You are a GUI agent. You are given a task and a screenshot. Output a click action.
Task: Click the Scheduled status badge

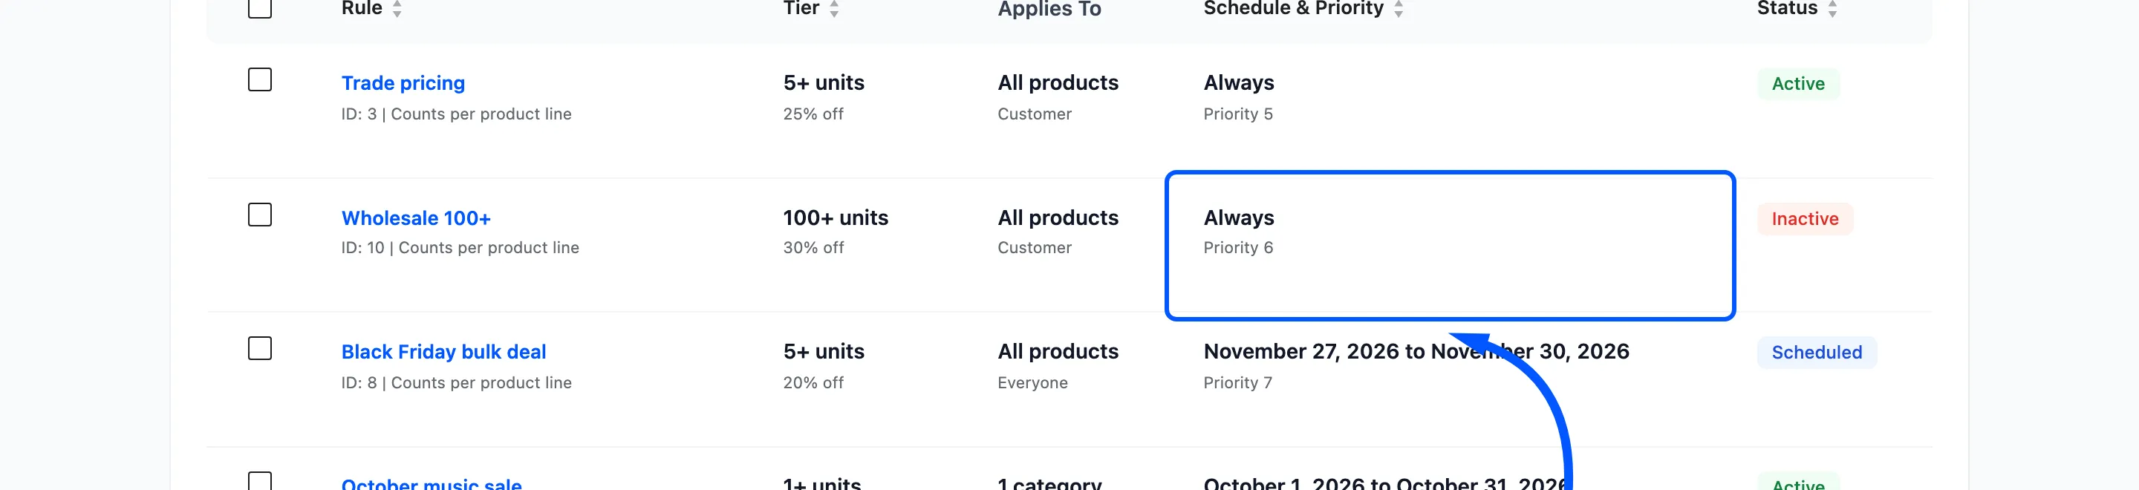point(1816,353)
